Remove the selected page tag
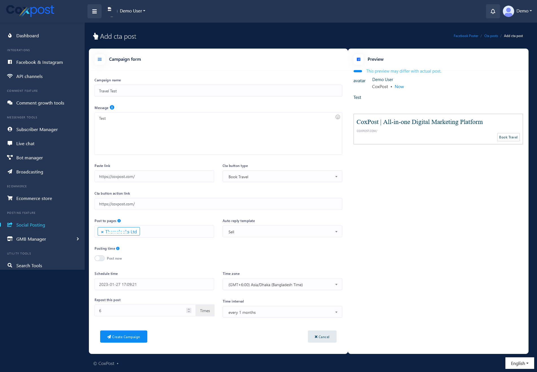Screen dimensions: 537x372 (x=102, y=232)
